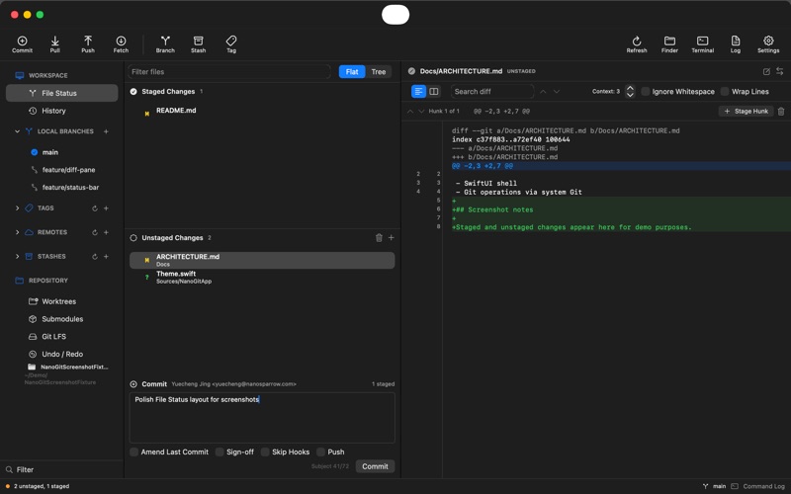The height and width of the screenshot is (494, 791).
Task: Open Submodules in the sidebar
Action: point(61,319)
